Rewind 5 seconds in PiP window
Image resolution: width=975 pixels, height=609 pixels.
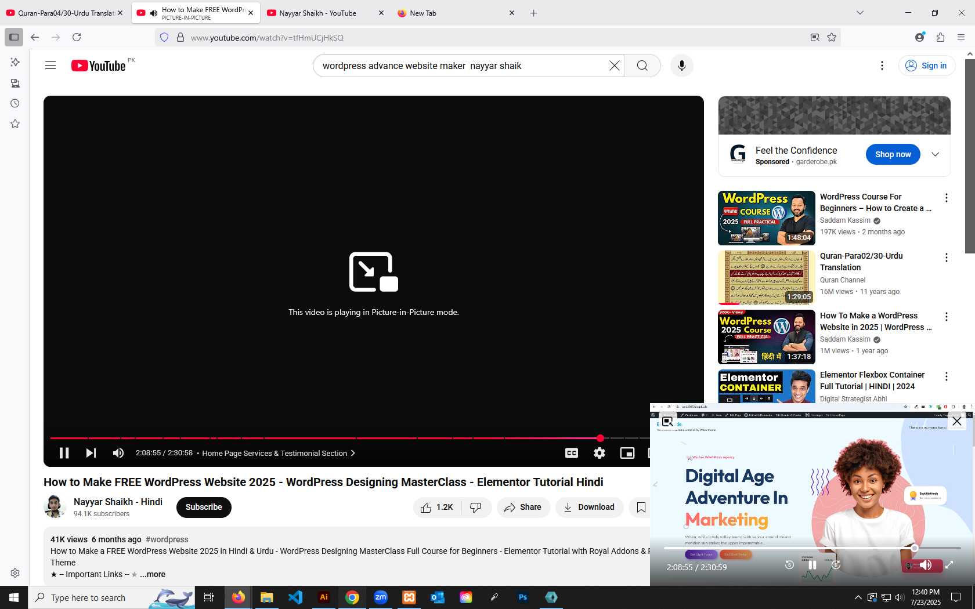click(789, 565)
